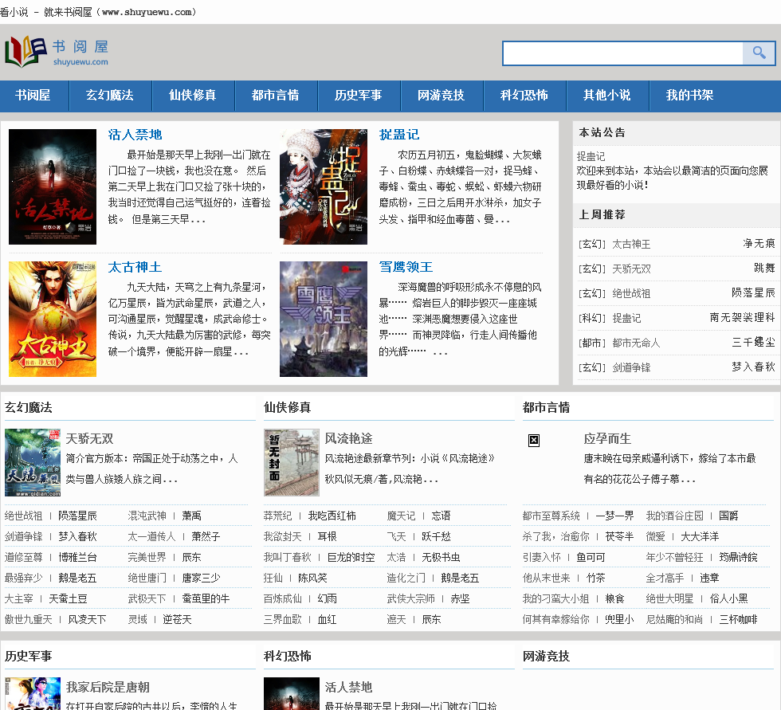
Task: Open the 书阅屋 home menu item
Action: point(33,95)
